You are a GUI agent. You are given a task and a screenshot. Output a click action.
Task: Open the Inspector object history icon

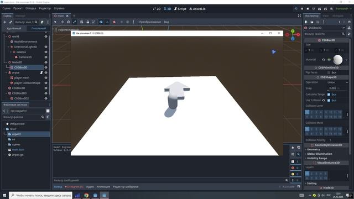349,22
